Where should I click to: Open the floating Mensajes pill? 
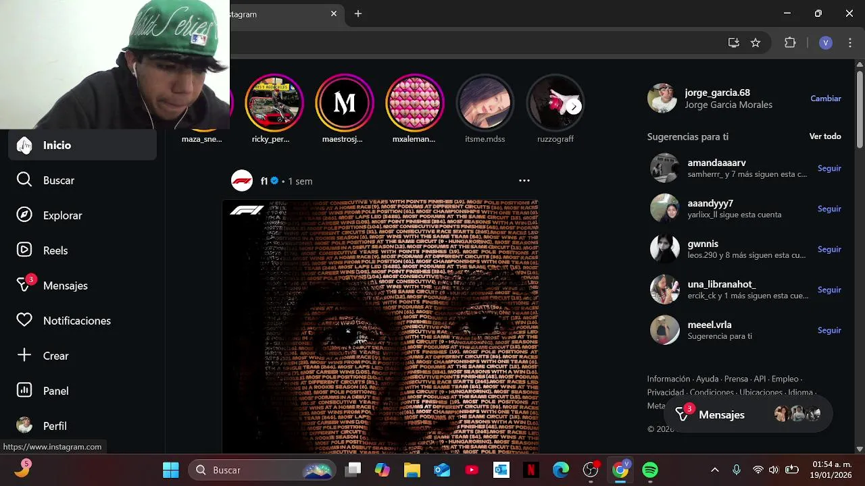pos(748,414)
